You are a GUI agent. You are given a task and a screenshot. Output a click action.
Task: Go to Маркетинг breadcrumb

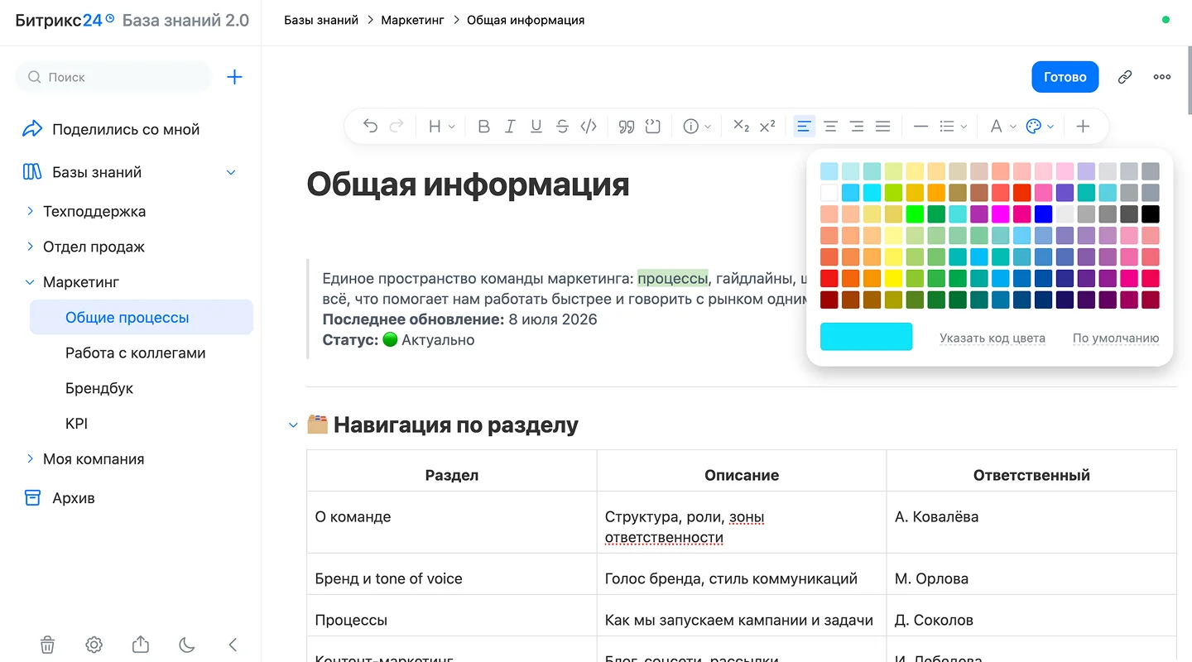(412, 20)
